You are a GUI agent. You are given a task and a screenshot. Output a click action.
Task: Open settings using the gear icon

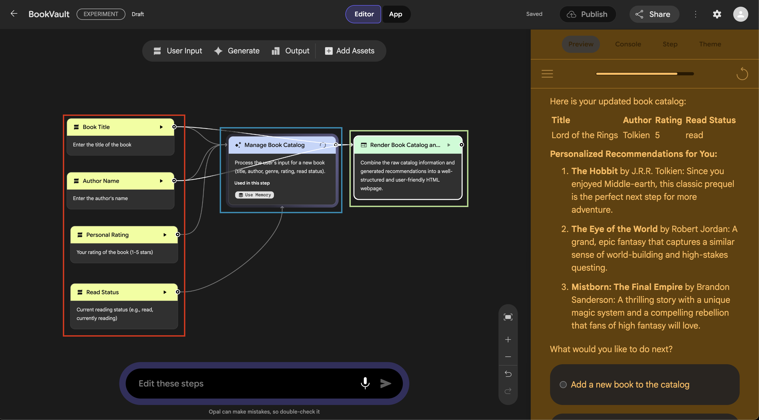pos(717,14)
